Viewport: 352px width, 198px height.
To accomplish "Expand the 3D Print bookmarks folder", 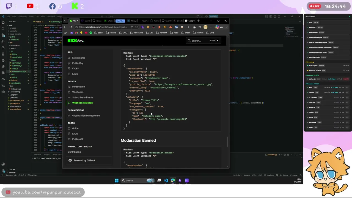I will tap(198, 33).
